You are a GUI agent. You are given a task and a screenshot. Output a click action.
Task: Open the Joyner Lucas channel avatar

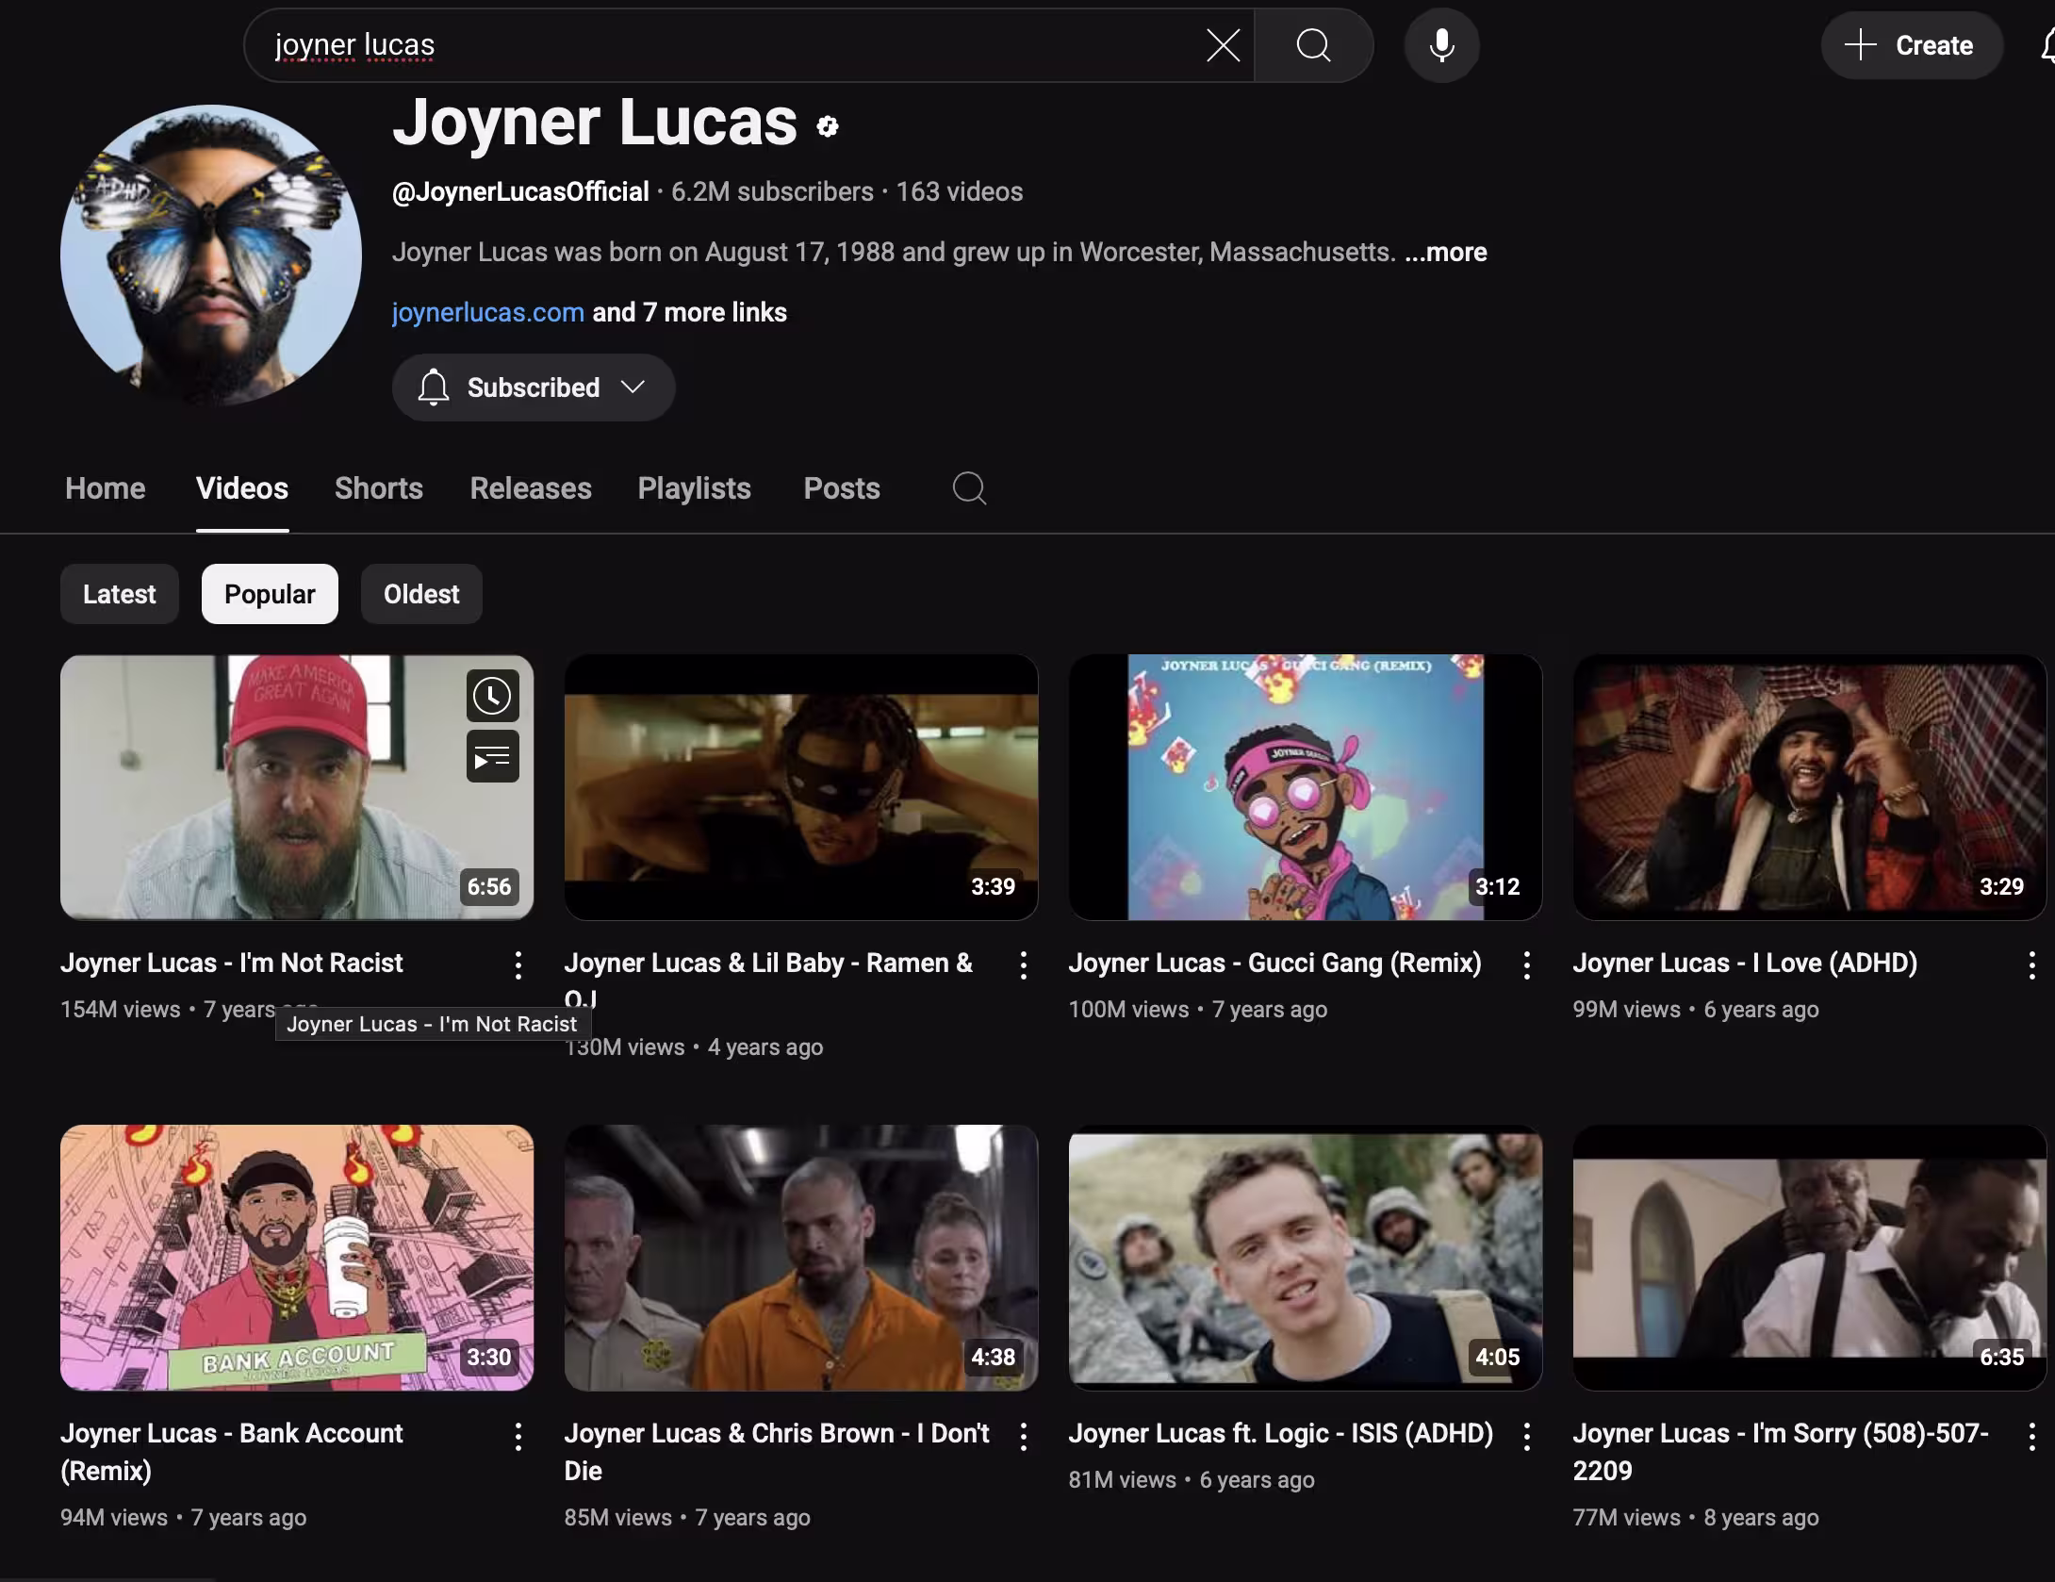pyautogui.click(x=211, y=255)
